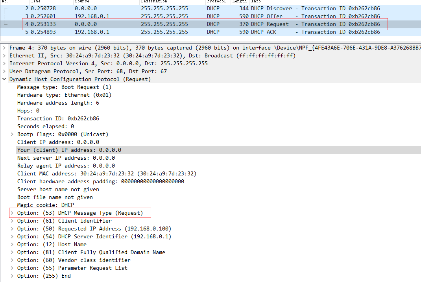This screenshot has height=282, width=421.
Task: Select 'Message type: Boot Request (1)' line
Action: click(x=64, y=87)
